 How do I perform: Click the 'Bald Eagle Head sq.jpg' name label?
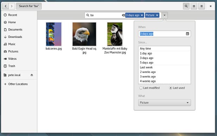84,51
